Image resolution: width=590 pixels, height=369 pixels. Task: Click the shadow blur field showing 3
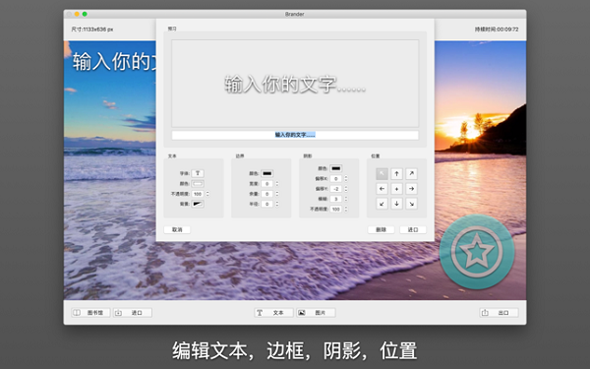(335, 199)
